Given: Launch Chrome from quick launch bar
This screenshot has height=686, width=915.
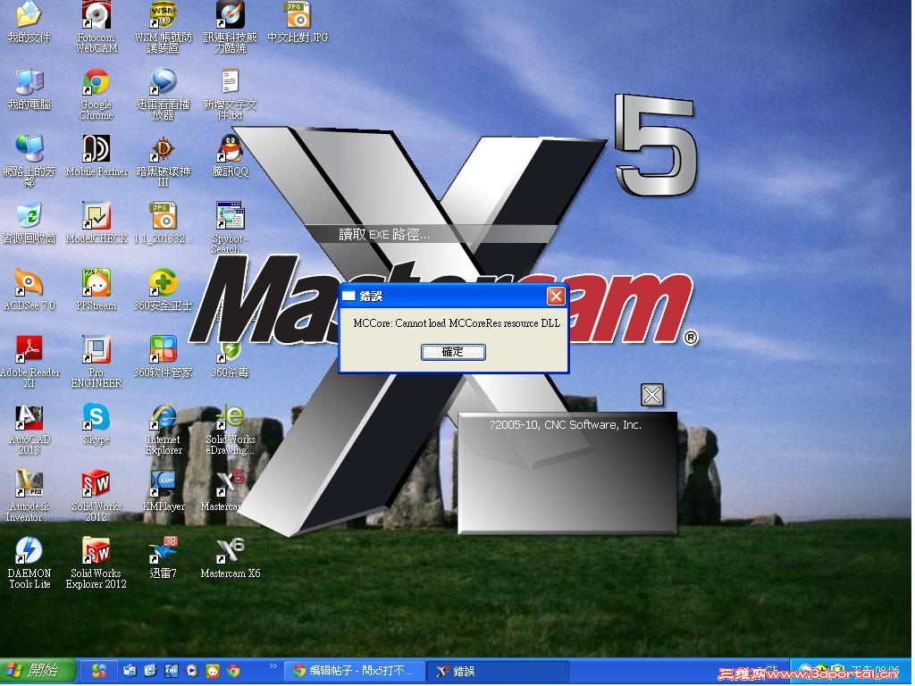Looking at the screenshot, I should click(x=233, y=671).
